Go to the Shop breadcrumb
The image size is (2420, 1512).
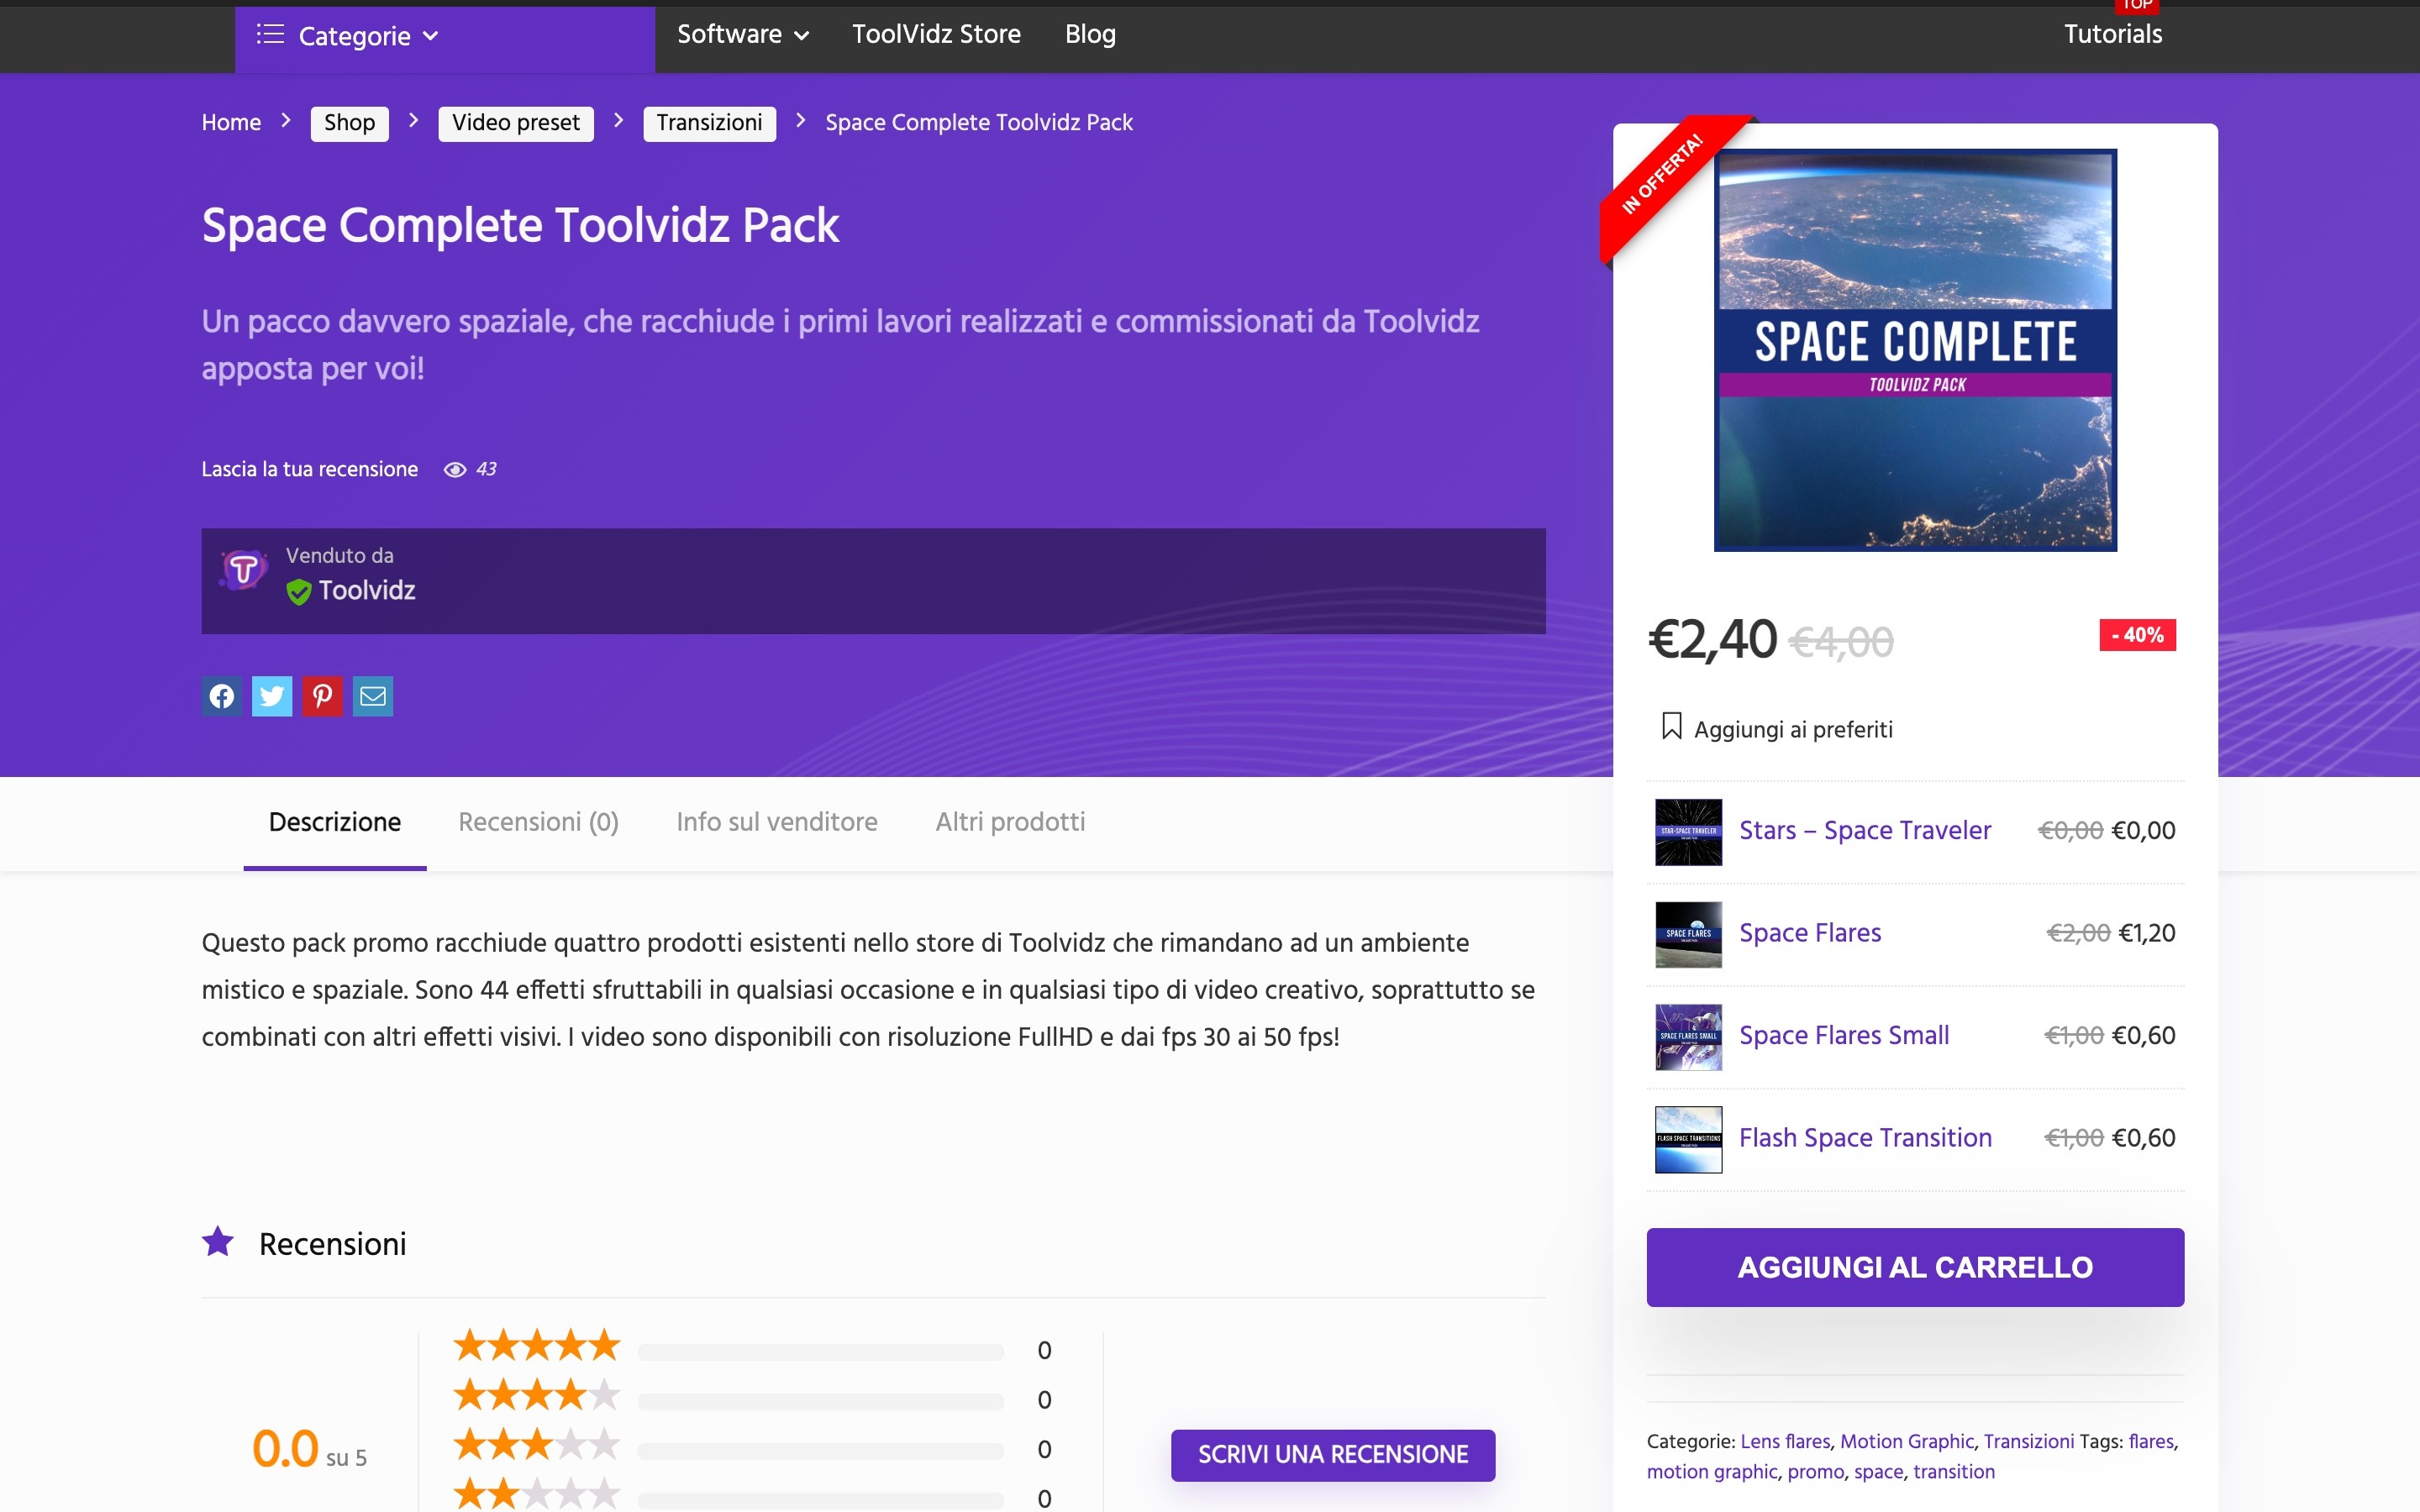(x=349, y=123)
